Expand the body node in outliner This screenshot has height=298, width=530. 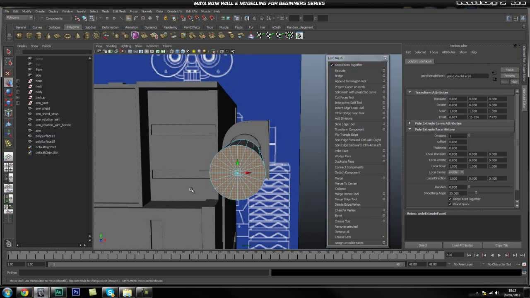pos(17,92)
